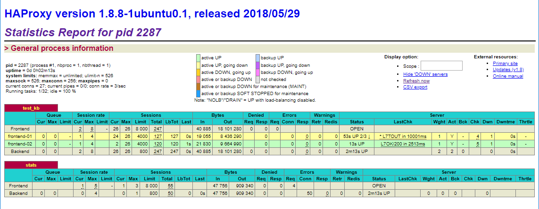Click bytes out value '9 664 990'
This screenshot has height=209, width=539.
231,144
